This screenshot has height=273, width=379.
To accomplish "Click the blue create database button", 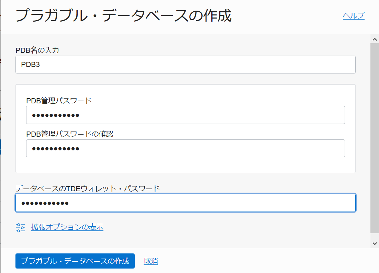I will click(75, 261).
